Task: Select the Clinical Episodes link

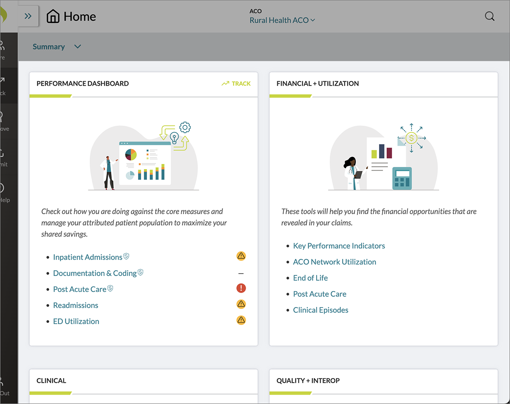Action: click(320, 310)
